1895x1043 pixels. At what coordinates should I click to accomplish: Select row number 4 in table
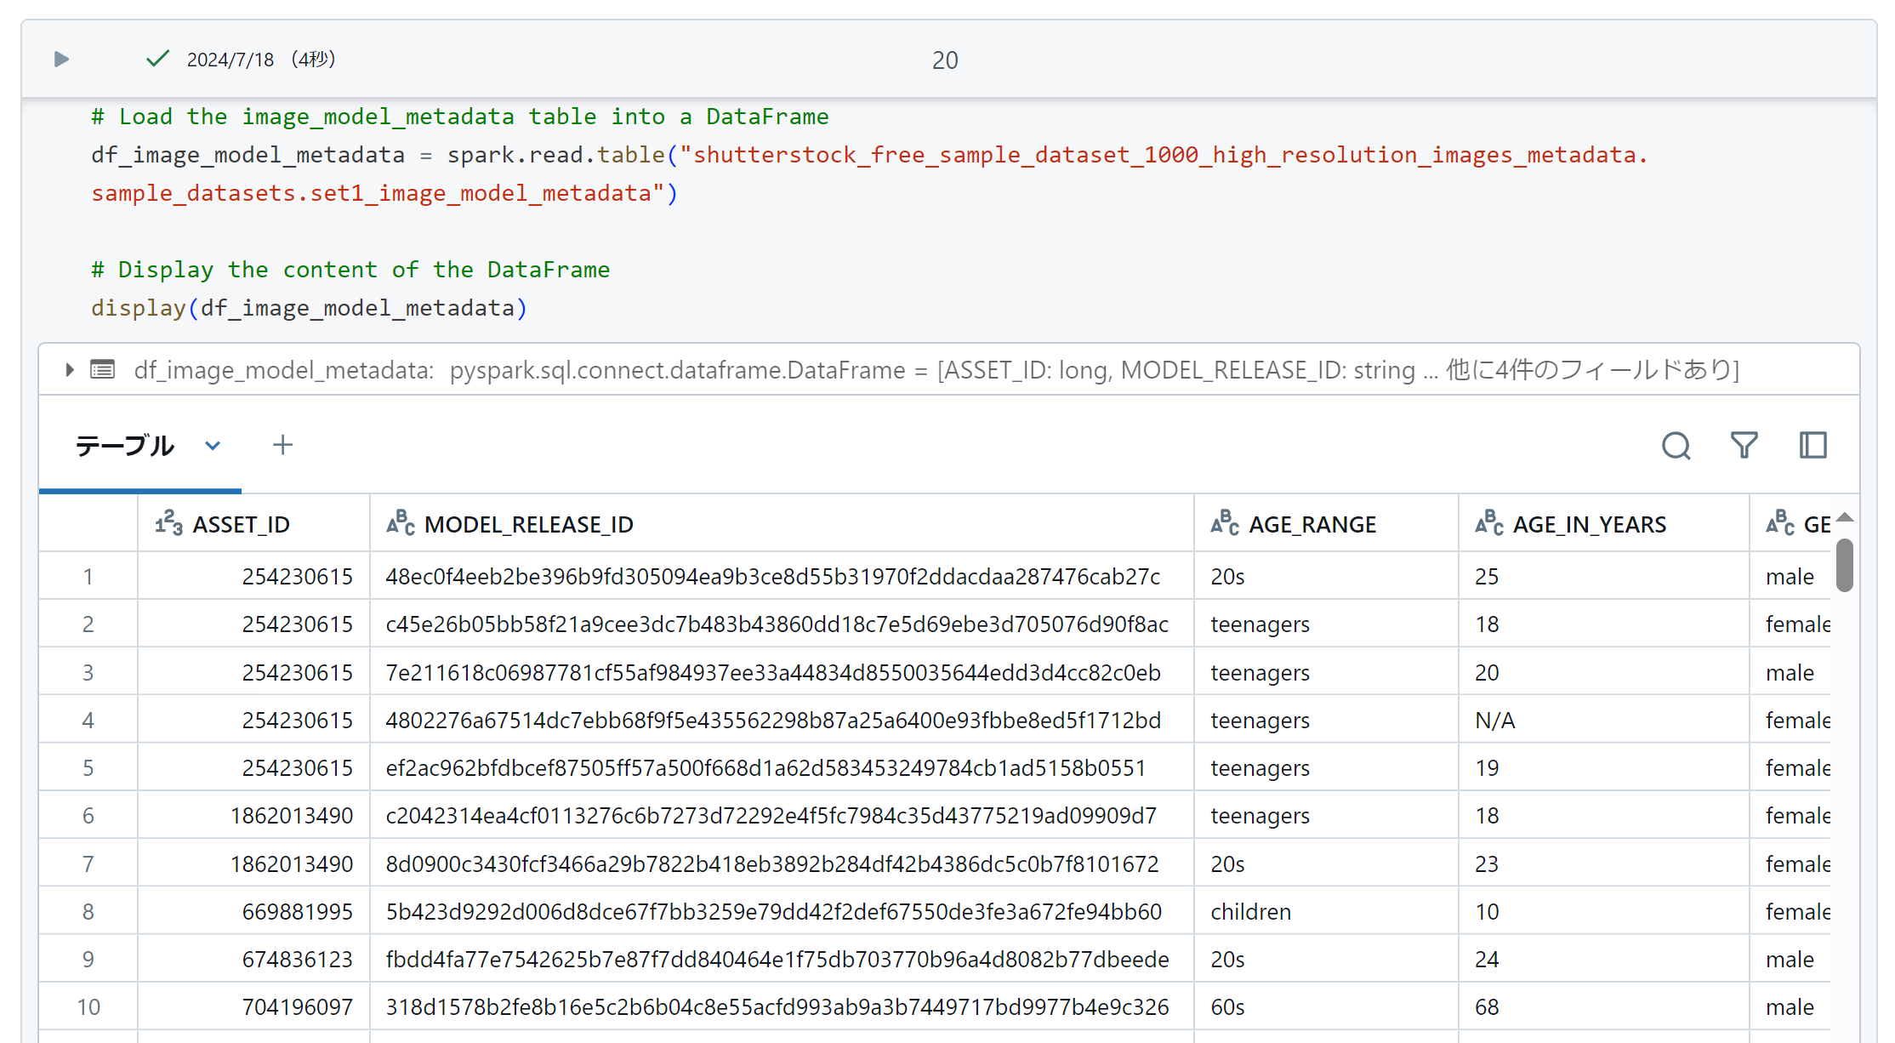pyautogui.click(x=88, y=721)
